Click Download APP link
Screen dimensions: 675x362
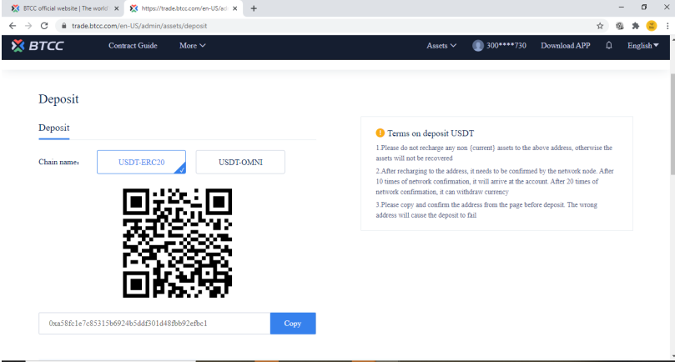[565, 46]
